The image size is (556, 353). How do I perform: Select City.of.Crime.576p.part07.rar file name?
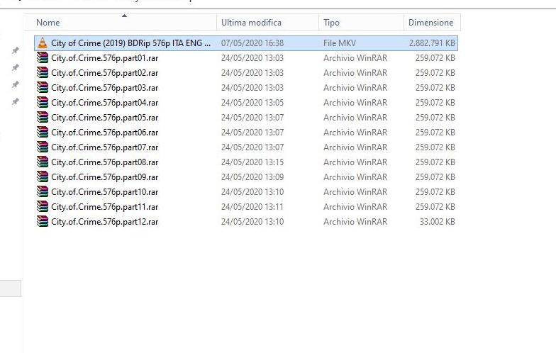105,147
